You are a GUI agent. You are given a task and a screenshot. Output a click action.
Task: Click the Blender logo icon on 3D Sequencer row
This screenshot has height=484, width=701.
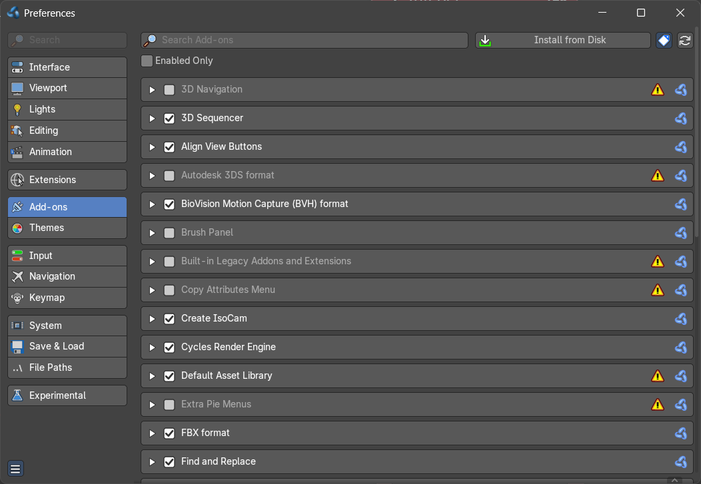tap(681, 119)
